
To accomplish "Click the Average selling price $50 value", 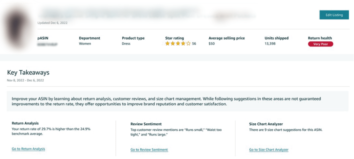I will 212,44.
